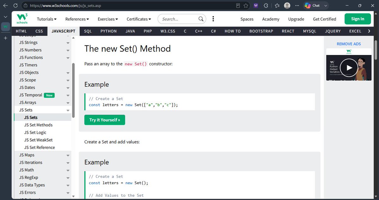Switch to BOOTSTRAP topic tab
379x200 pixels.
pos(261,31)
